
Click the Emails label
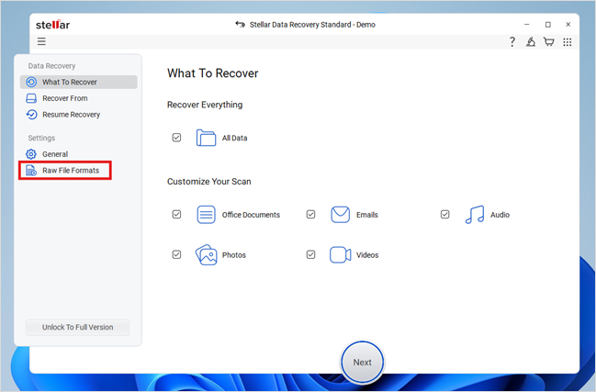[x=367, y=215]
